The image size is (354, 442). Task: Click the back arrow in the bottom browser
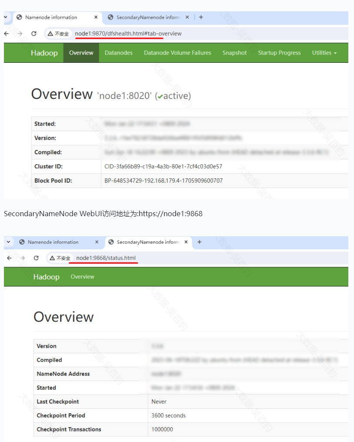point(9,258)
